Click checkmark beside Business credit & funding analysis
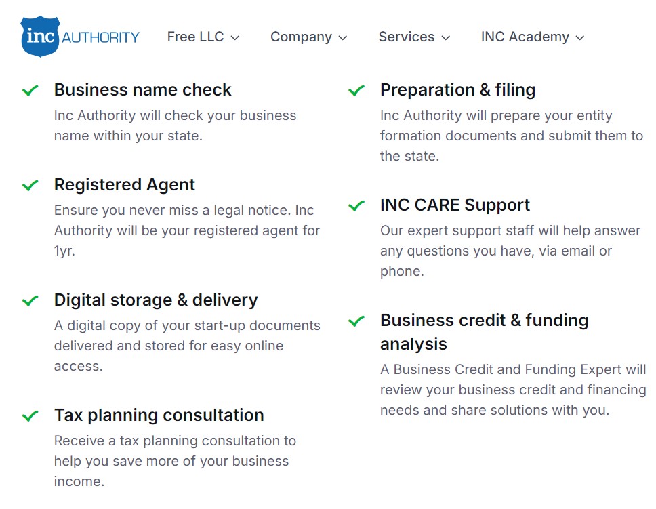The width and height of the screenshot is (656, 509). point(356,321)
